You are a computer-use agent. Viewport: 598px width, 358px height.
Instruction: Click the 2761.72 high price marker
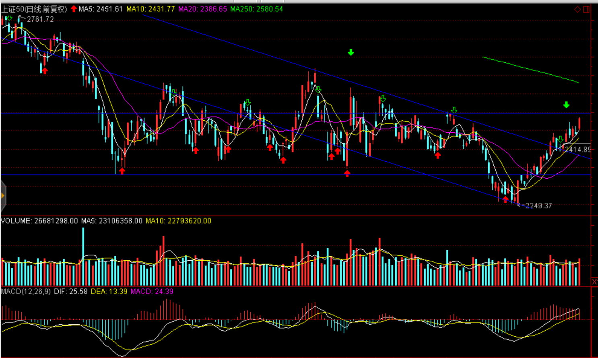[39, 19]
